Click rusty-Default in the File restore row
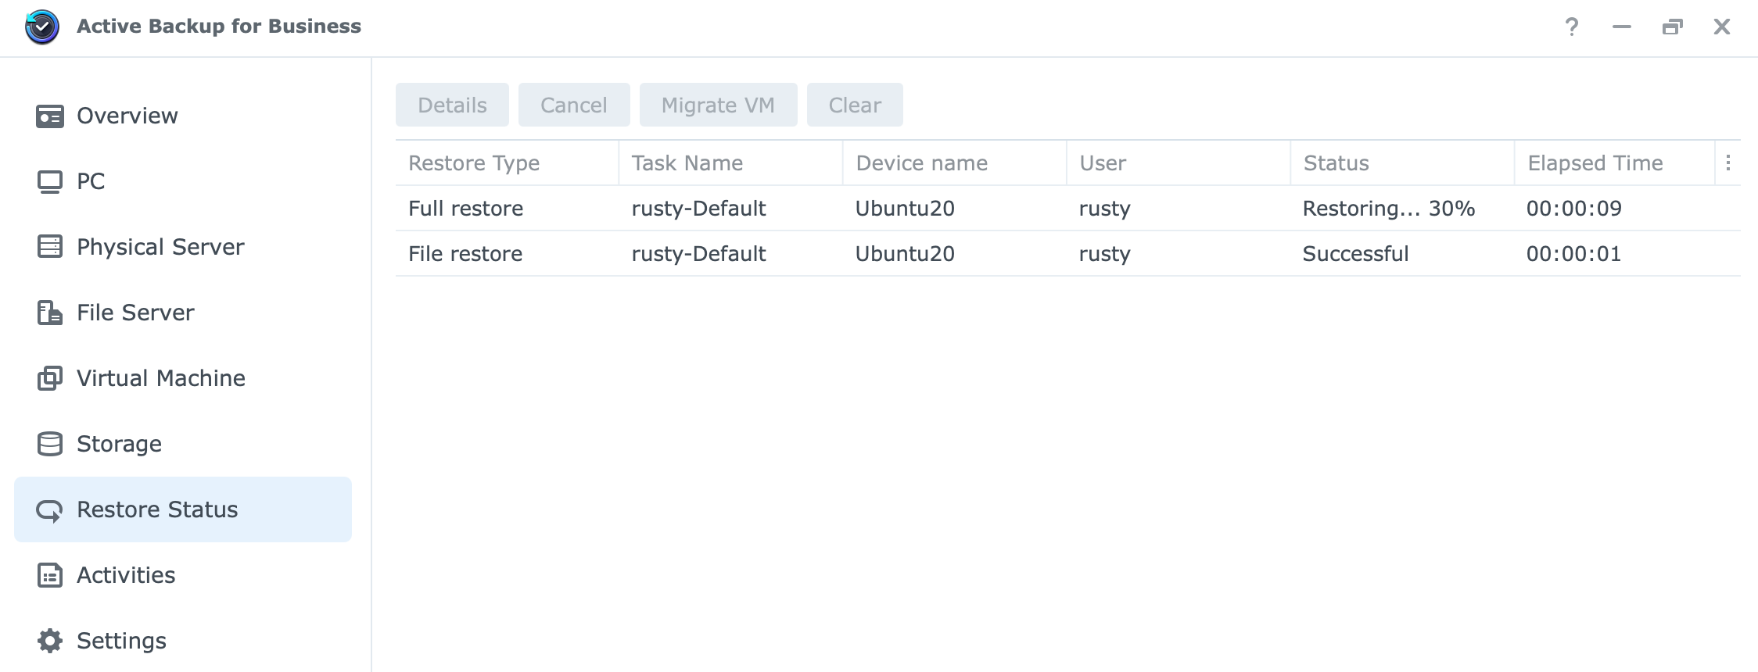1758x672 pixels. click(x=699, y=254)
